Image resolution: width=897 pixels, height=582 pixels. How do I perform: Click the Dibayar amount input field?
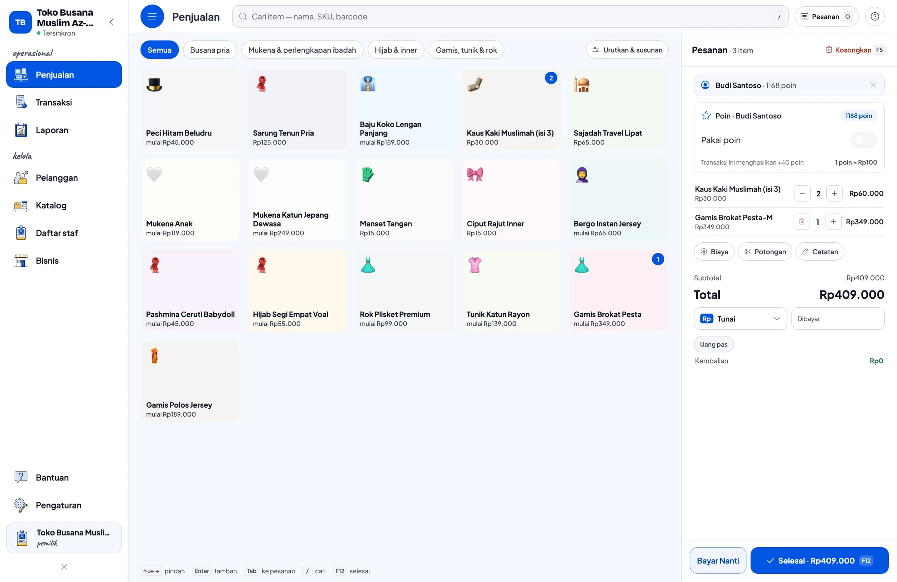838,319
